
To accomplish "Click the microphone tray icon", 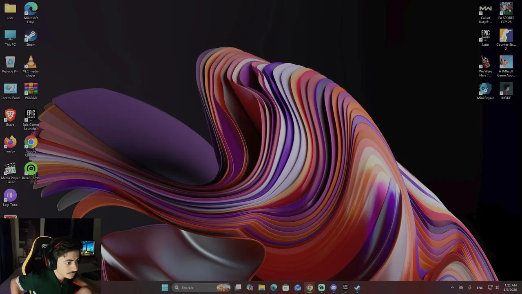I will point(470,287).
